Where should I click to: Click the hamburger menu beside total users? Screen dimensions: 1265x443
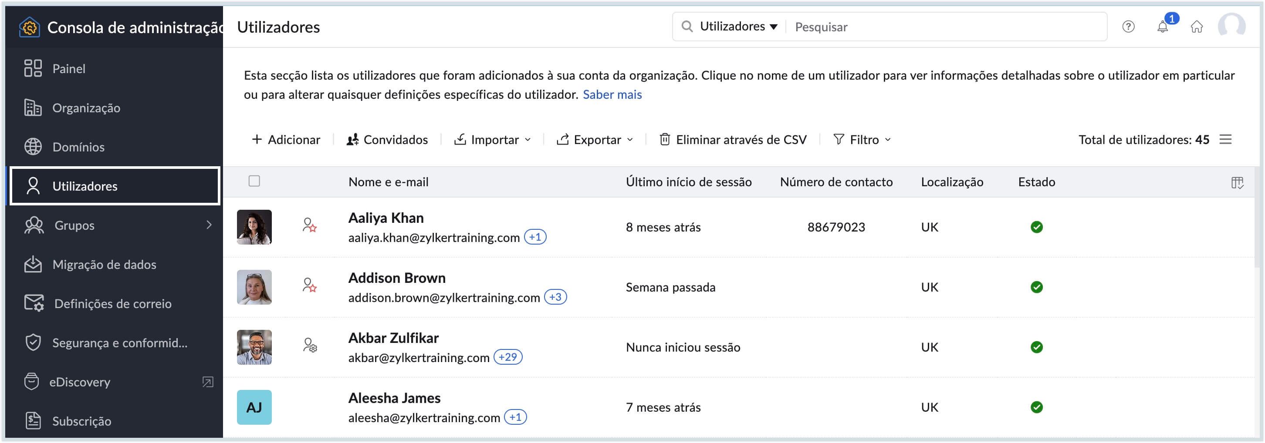[1225, 139]
